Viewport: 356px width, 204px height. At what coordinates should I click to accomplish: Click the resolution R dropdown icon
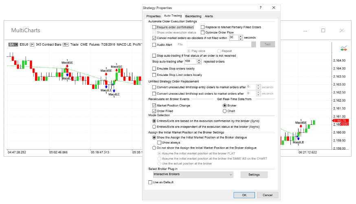point(66,44)
